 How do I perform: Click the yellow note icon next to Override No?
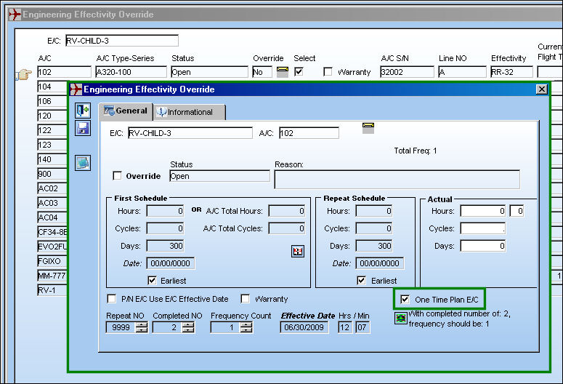coord(283,71)
